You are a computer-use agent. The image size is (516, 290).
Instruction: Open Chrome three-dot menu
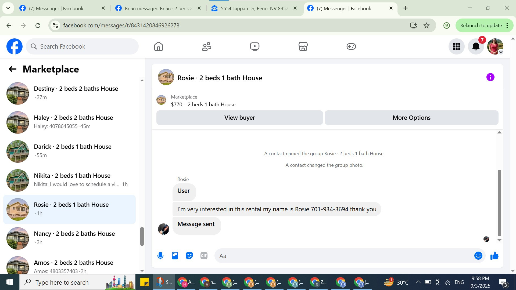507,26
